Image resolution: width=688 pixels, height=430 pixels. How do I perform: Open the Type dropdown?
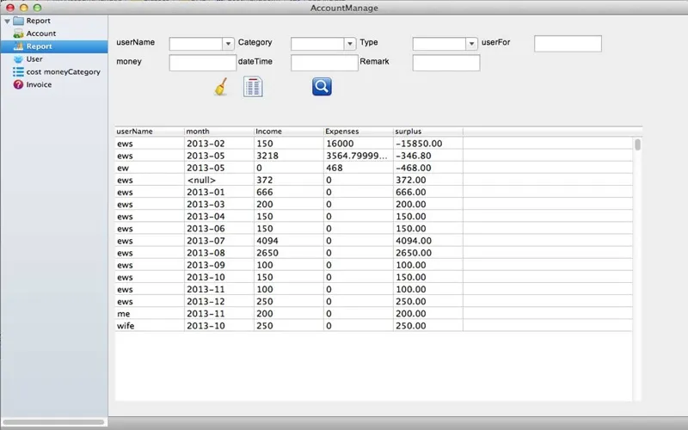click(471, 44)
